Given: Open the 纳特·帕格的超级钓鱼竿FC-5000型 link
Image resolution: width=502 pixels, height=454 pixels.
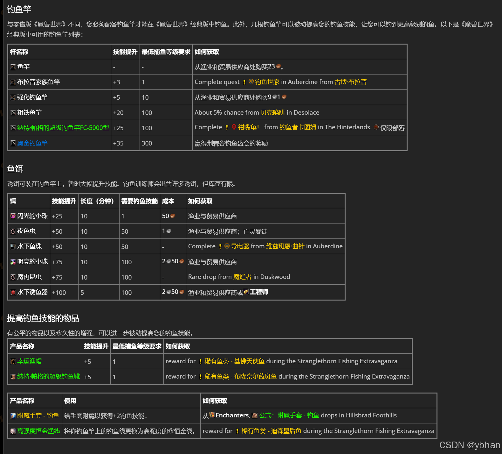Looking at the screenshot, I should point(63,128).
